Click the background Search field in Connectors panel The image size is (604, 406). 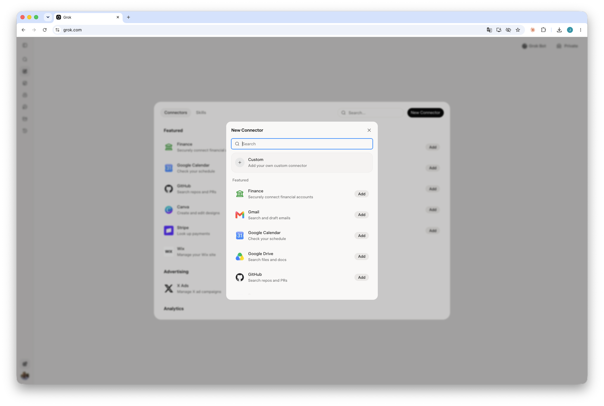coord(370,113)
